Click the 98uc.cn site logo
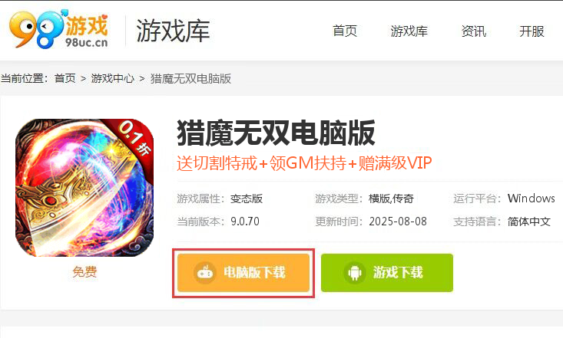The width and height of the screenshot is (563, 338). pos(58,29)
